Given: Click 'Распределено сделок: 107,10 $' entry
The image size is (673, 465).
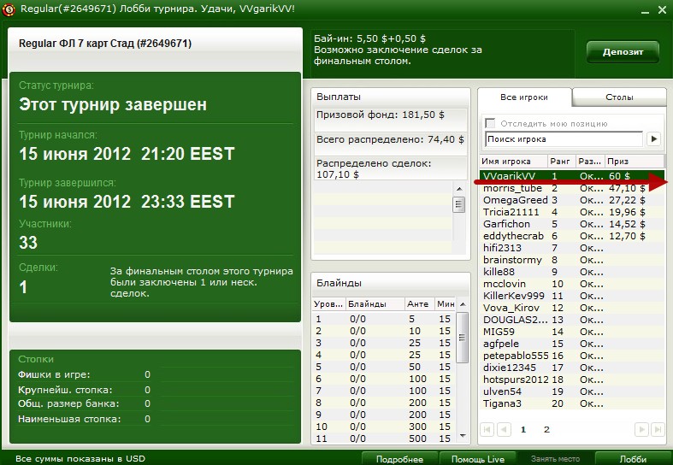Looking at the screenshot, I should pos(390,168).
